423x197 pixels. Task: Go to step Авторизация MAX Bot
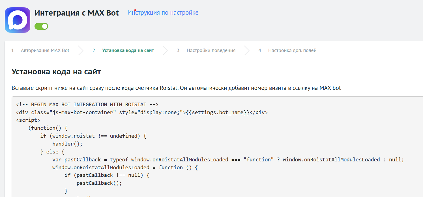(x=45, y=51)
